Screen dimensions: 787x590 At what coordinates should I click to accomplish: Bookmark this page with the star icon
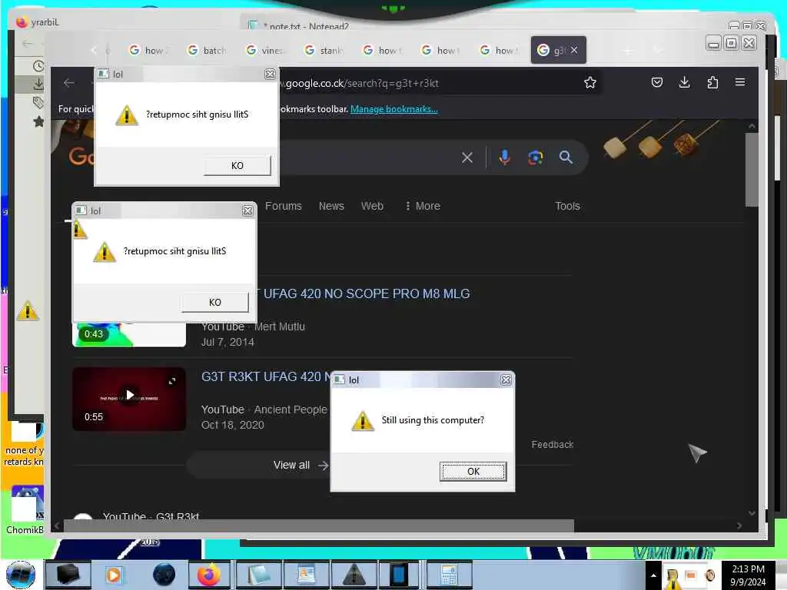coord(590,83)
